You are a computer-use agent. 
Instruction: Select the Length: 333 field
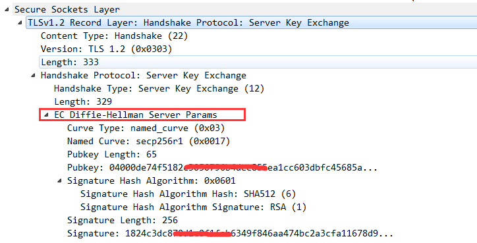(258, 62)
